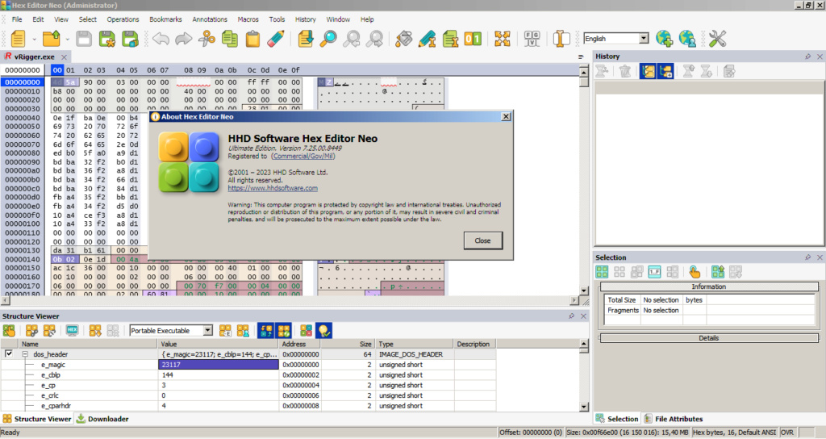Click the Save floppy disk icon

pyautogui.click(x=84, y=39)
